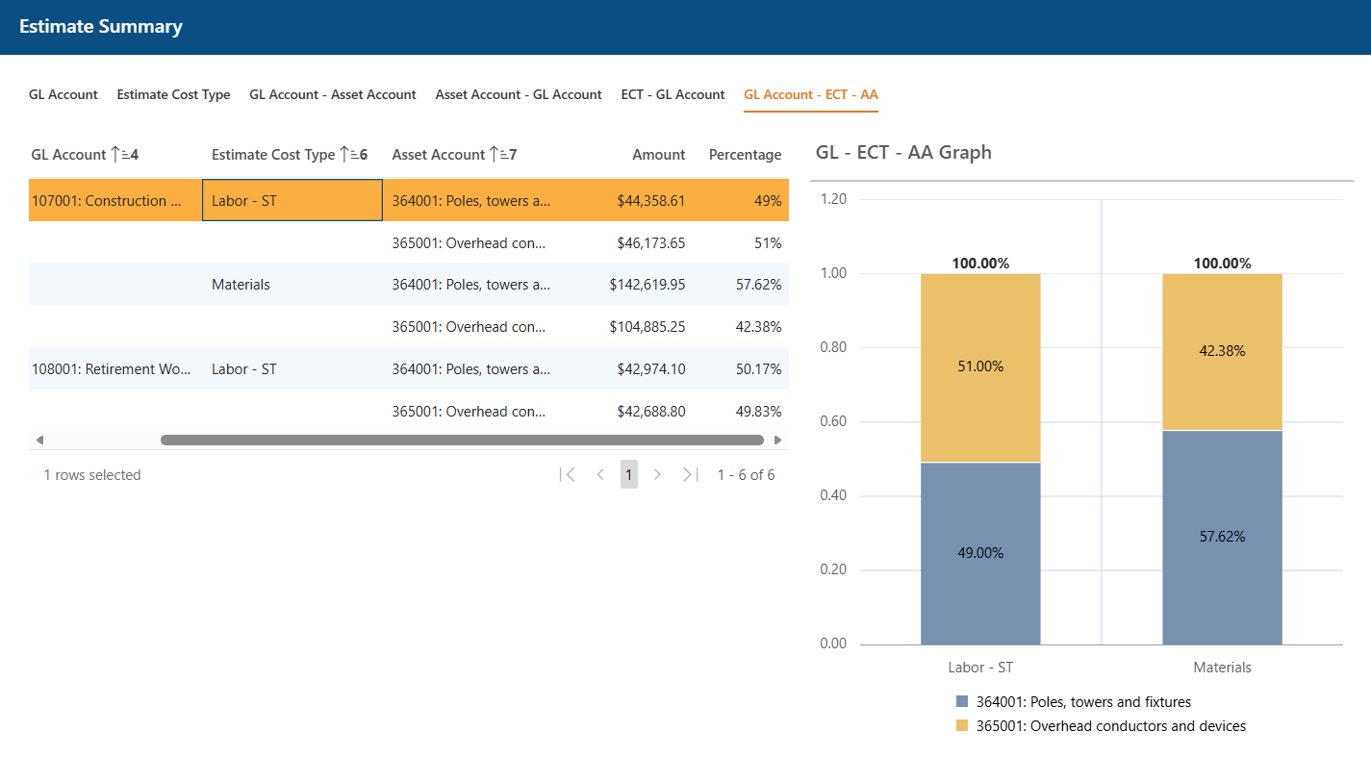Click amount $104,885.25
Image resolution: width=1371 pixels, height=757 pixels.
click(647, 327)
